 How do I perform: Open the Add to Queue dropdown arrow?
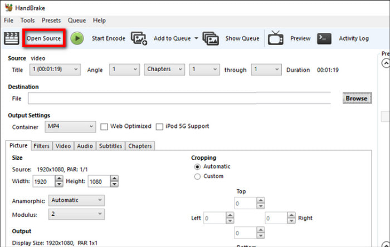click(196, 38)
